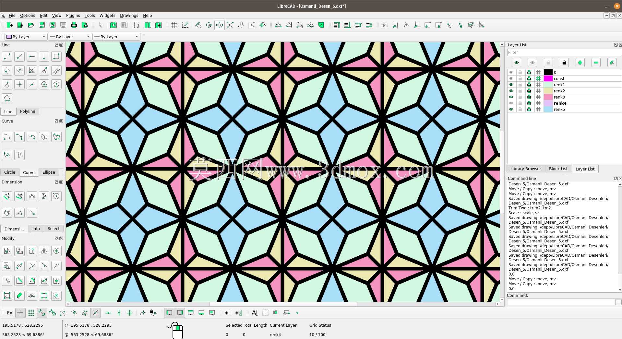Hide the renk3 layer

511,97
